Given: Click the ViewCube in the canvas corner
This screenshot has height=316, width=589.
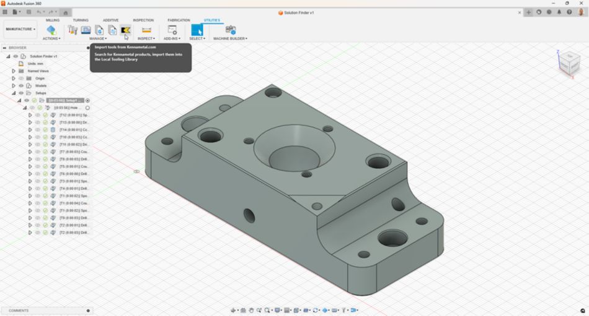Looking at the screenshot, I should 569,62.
